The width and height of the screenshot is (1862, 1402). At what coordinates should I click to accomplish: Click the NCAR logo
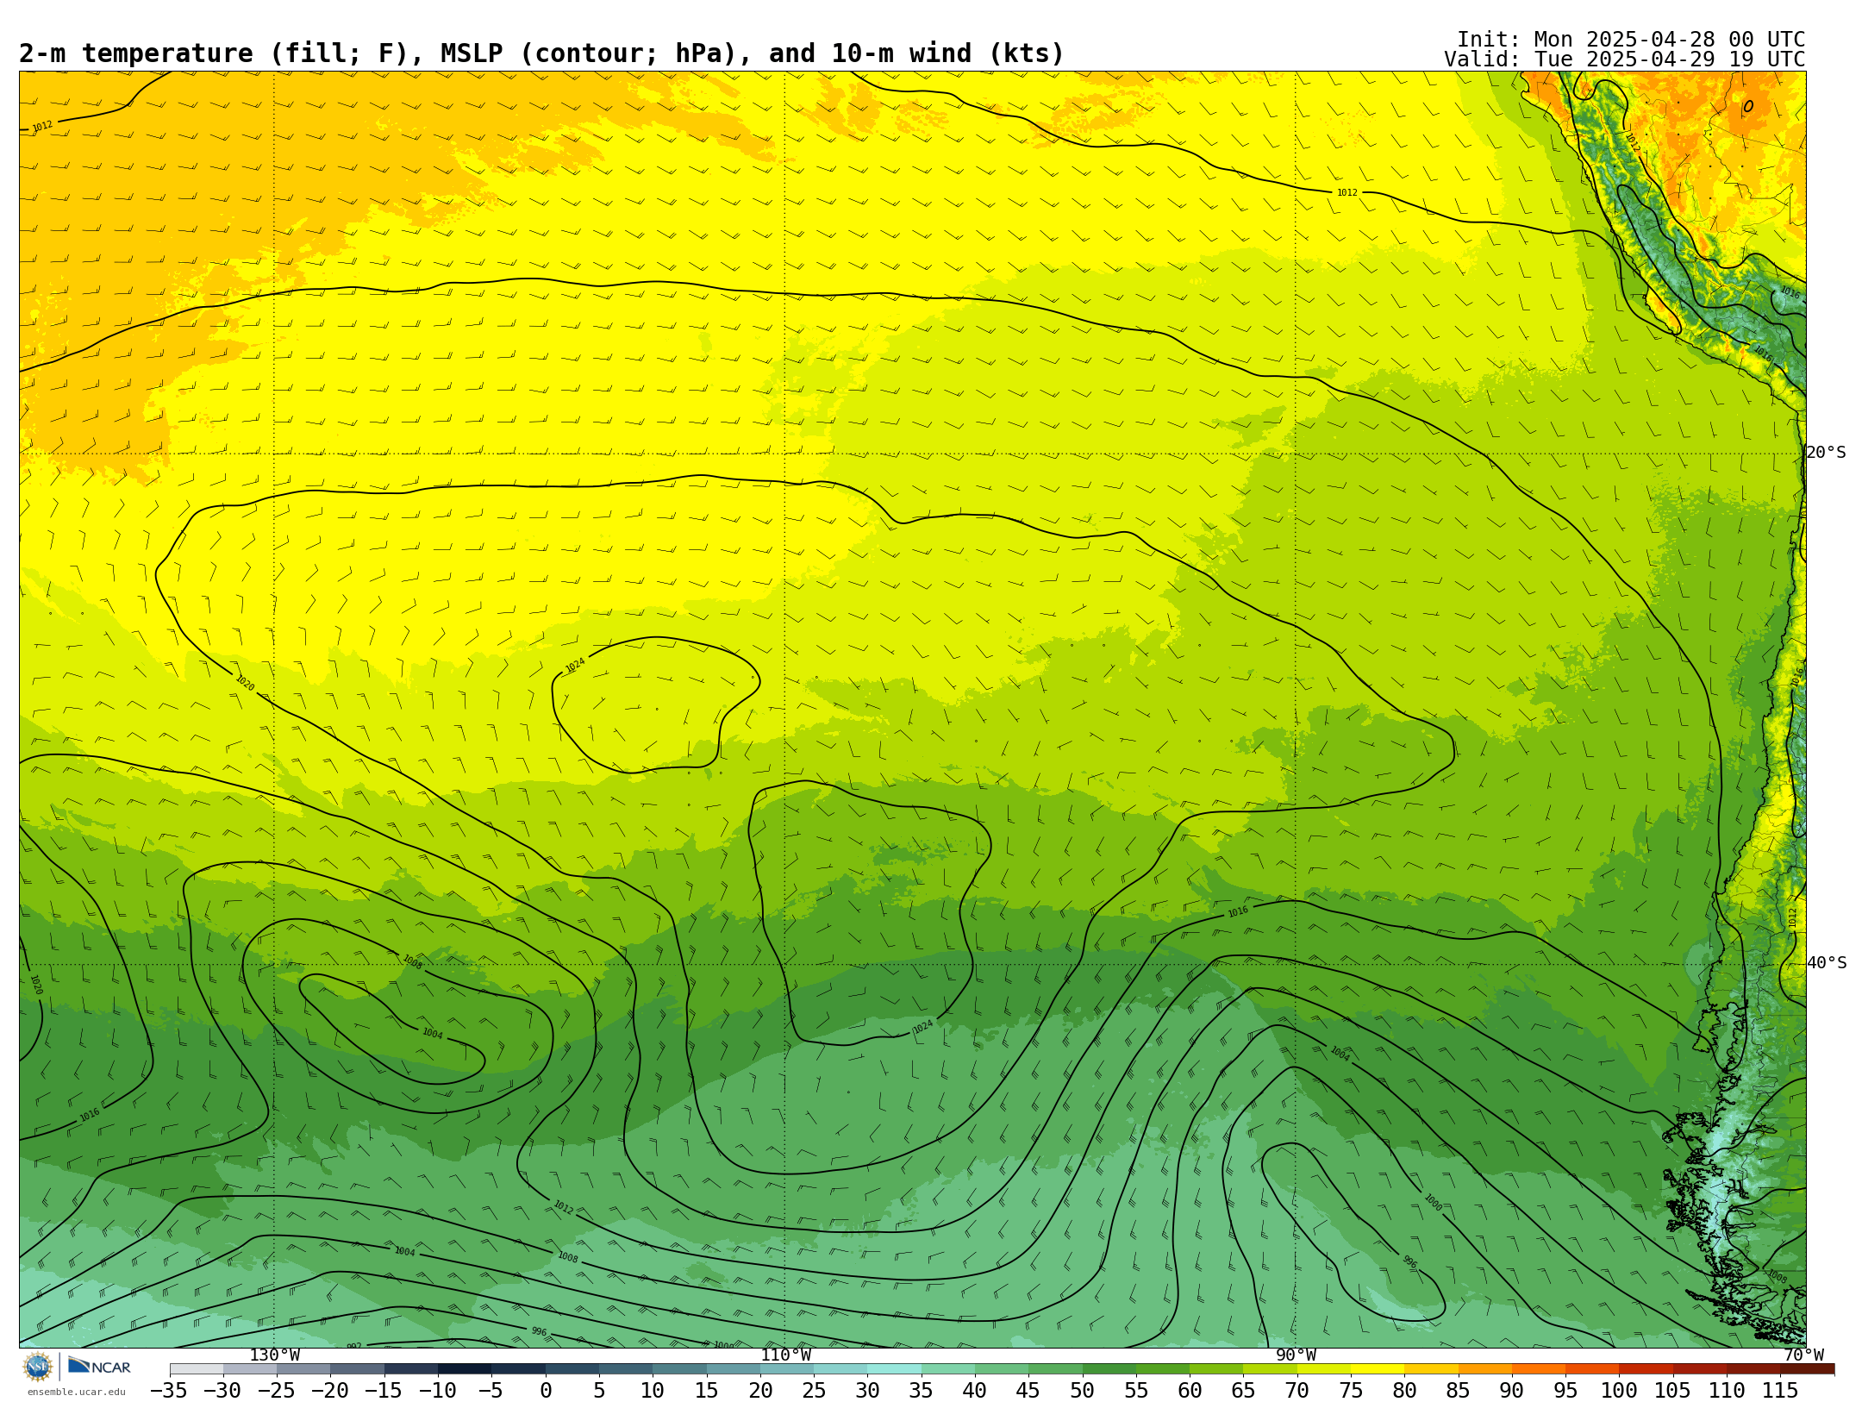(99, 1366)
